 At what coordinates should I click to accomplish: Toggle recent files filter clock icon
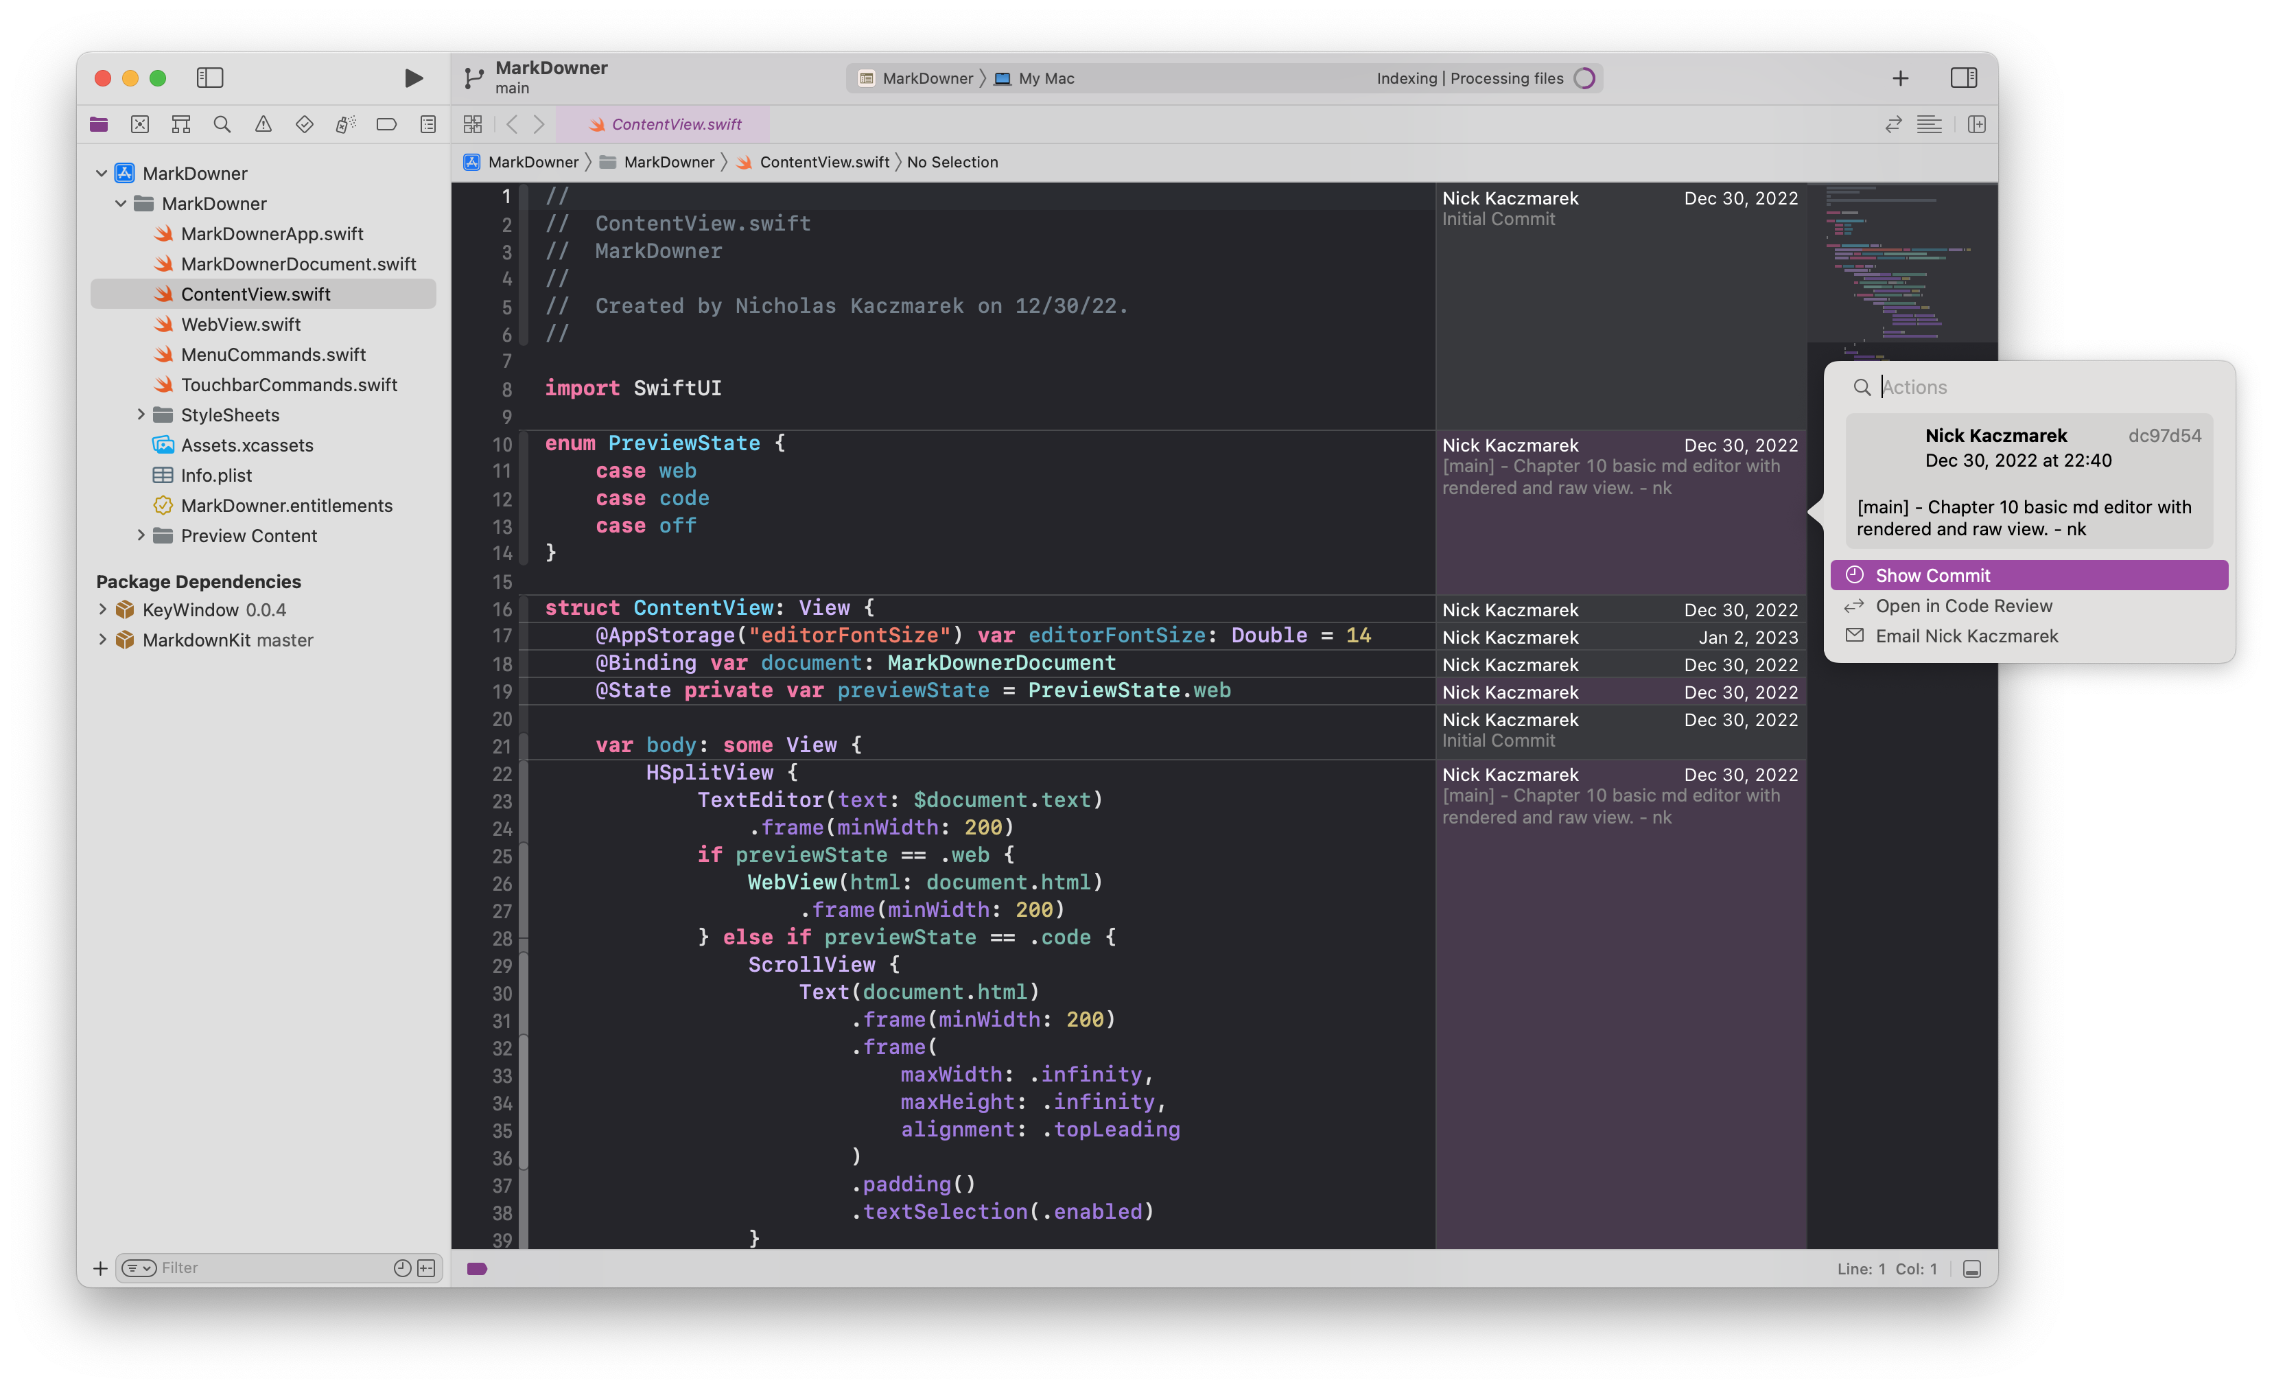pyautogui.click(x=401, y=1268)
